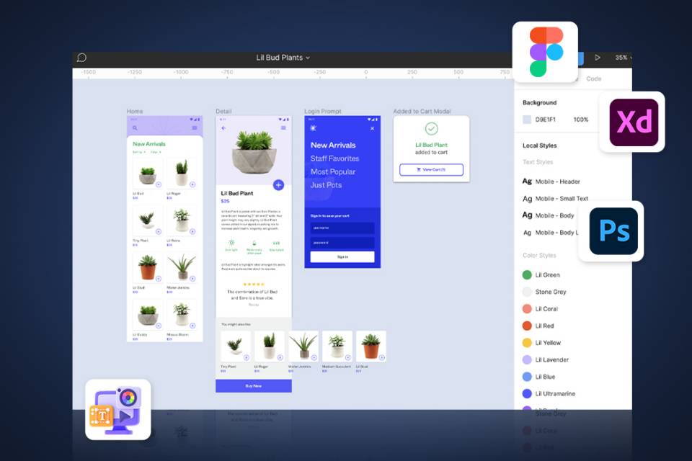
Task: Click the search magnifier on Home screen
Action: point(135,128)
